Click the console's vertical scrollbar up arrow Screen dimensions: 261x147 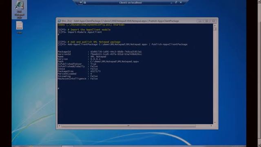pyautogui.click(x=215, y=25)
